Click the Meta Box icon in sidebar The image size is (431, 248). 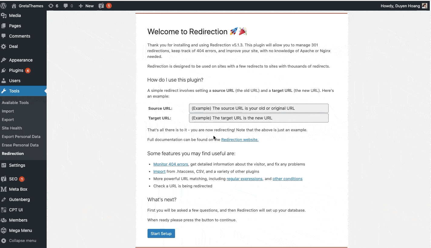pos(4,189)
